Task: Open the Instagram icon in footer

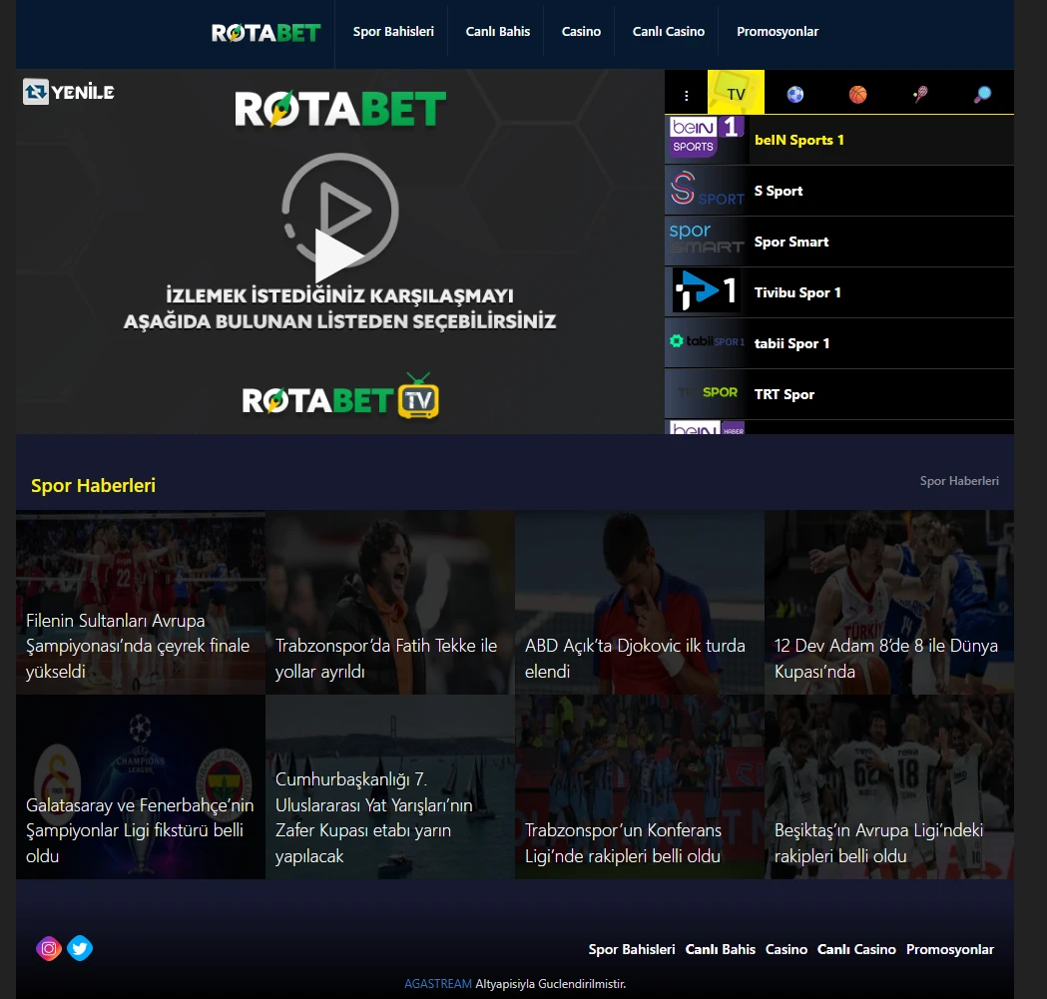Action: [49, 948]
